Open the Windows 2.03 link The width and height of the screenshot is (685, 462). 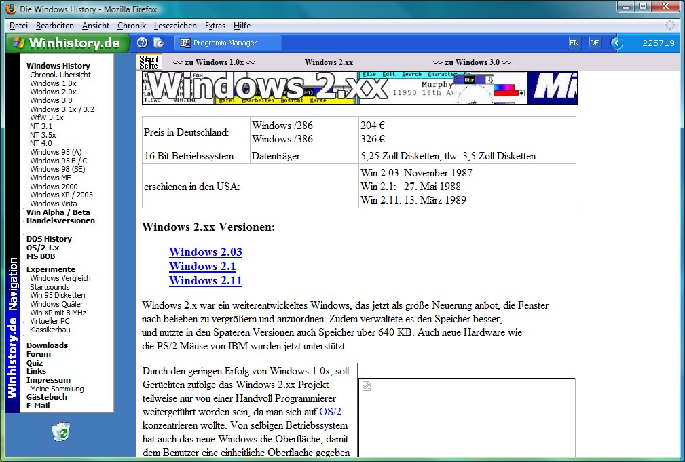tap(205, 252)
